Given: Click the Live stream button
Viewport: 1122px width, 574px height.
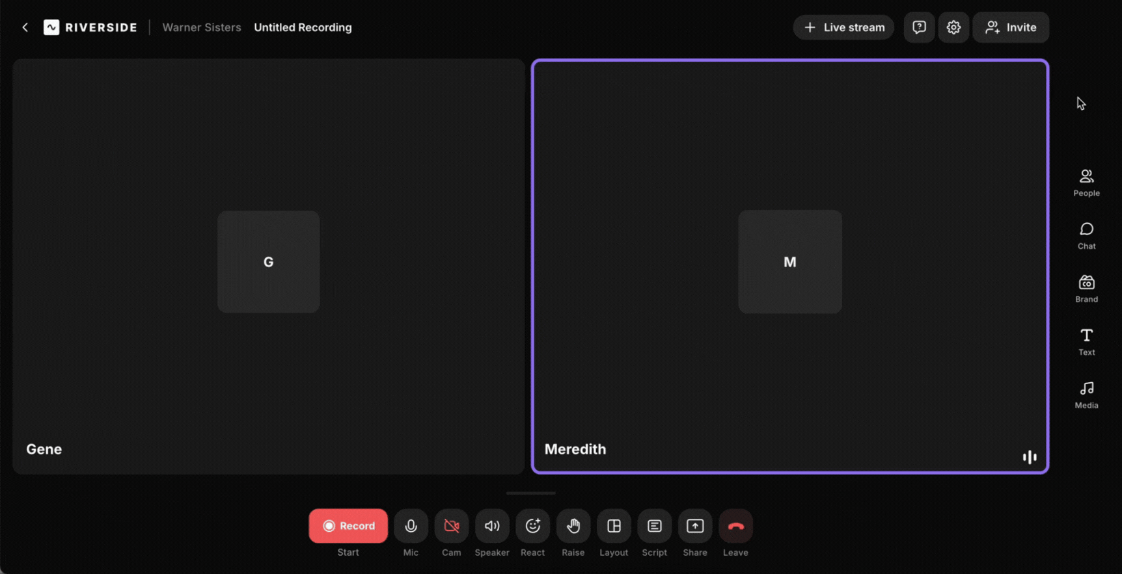Looking at the screenshot, I should tap(843, 27).
